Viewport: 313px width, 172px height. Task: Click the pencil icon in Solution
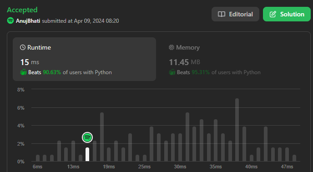[273, 14]
